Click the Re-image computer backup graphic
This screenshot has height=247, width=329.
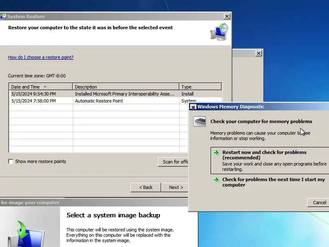26,234
